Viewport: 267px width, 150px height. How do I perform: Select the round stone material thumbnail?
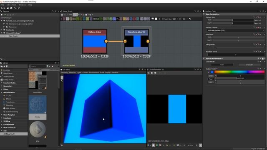38,129
